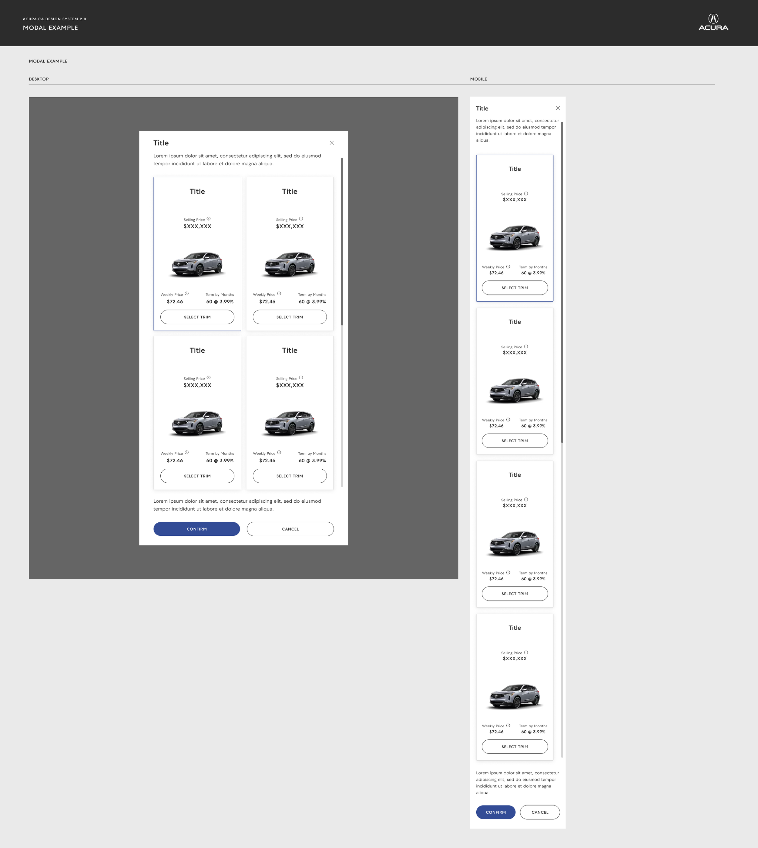Open Weekly Price info in desktop selected card

point(186,294)
